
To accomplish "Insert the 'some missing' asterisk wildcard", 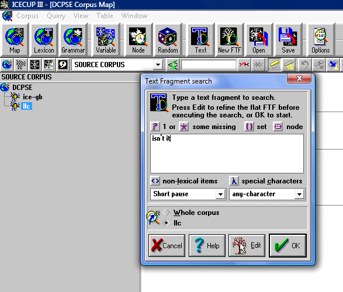I will pos(183,127).
